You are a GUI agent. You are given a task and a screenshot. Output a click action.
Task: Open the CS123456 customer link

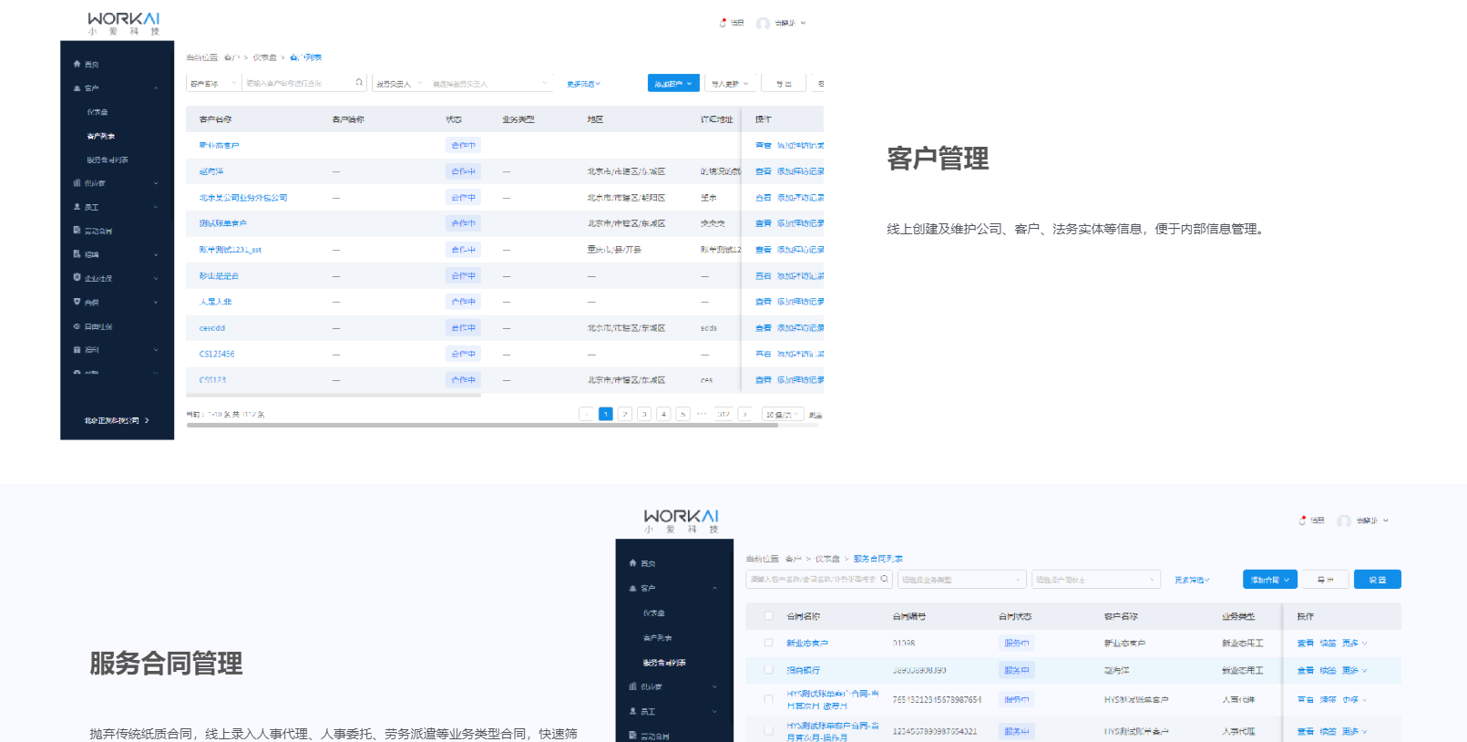tap(217, 354)
